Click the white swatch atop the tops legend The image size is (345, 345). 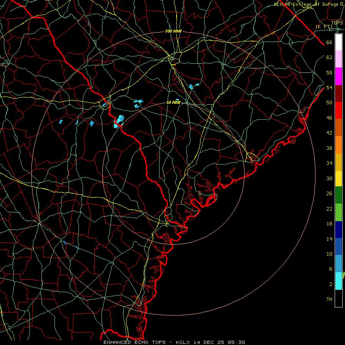[338, 42]
